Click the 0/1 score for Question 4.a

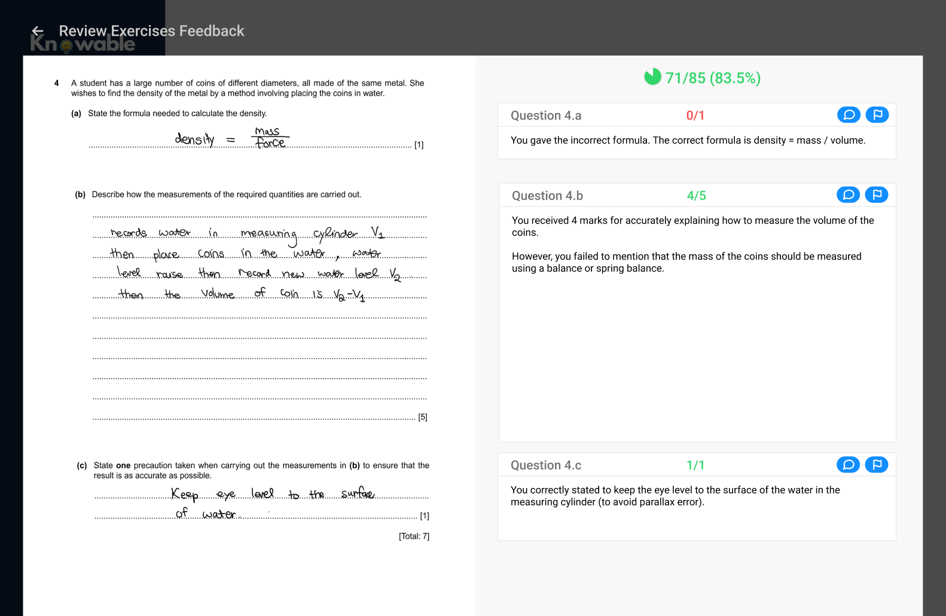695,115
